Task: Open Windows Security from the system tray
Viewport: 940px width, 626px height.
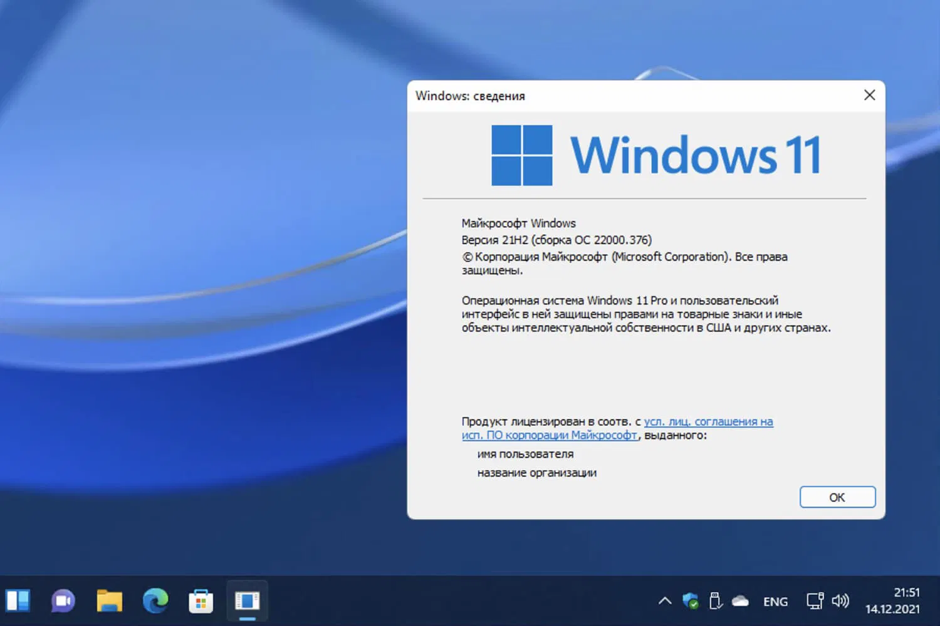Action: 690,600
